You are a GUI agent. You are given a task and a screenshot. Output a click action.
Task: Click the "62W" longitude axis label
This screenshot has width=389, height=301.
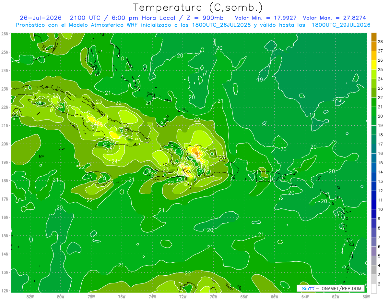click(x=336, y=296)
